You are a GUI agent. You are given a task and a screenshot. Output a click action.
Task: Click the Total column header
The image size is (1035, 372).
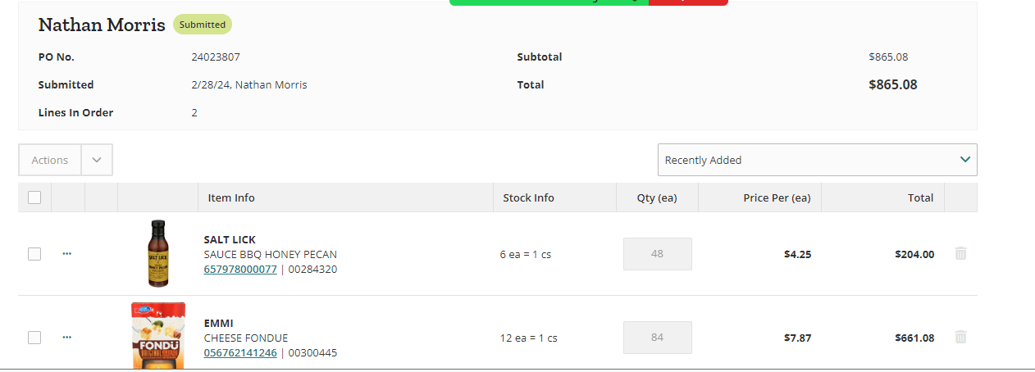click(920, 197)
